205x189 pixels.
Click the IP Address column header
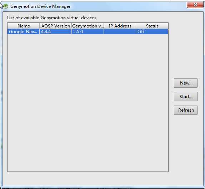pos(120,26)
